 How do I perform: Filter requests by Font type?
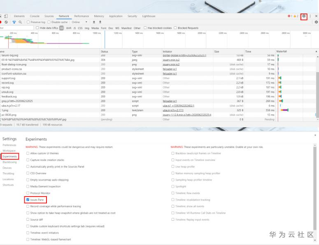[x=104, y=28]
